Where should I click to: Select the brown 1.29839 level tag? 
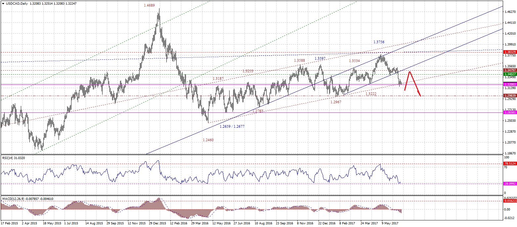[510, 95]
